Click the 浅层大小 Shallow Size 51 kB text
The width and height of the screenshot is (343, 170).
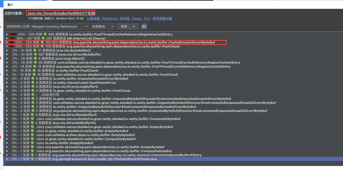tap(64, 19)
